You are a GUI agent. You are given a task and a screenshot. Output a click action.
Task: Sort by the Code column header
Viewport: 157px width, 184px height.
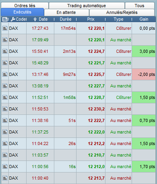21,19
